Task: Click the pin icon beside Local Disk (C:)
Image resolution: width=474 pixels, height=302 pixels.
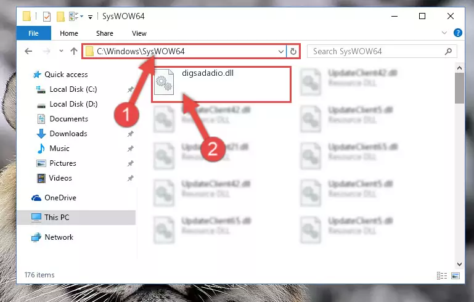Action: 130,89
